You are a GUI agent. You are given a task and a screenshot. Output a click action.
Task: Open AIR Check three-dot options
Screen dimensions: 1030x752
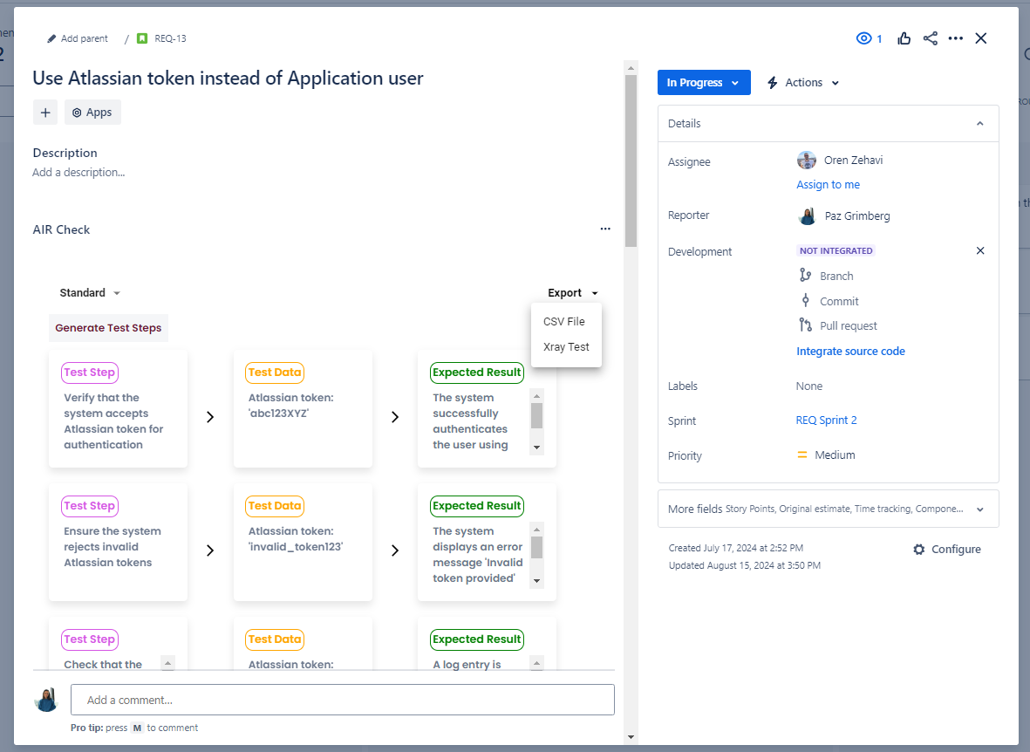pos(605,229)
